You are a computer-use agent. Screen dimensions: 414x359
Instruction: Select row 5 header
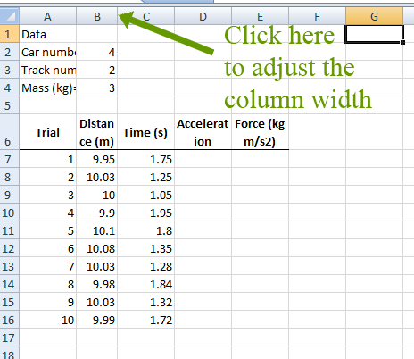pos(10,105)
